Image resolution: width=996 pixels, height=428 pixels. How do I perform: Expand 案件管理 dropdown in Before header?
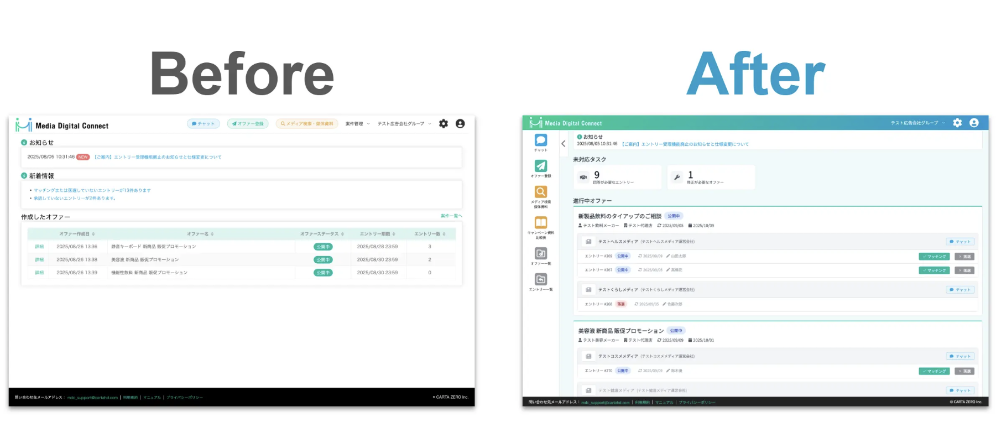click(357, 124)
